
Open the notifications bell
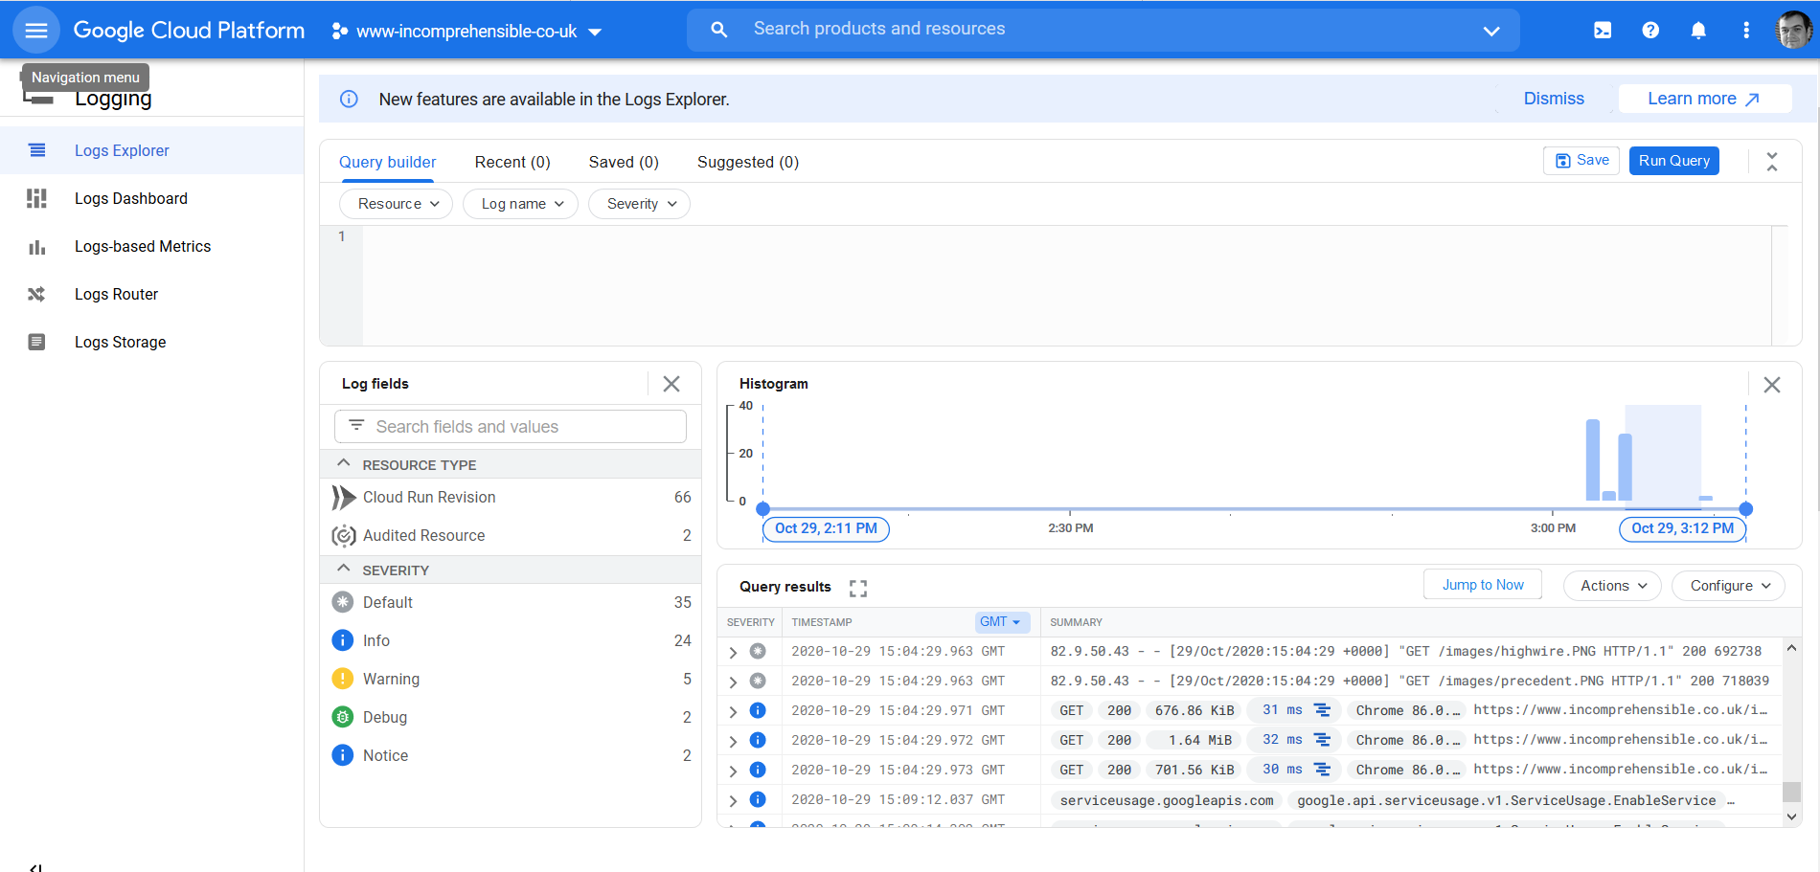1698,31
